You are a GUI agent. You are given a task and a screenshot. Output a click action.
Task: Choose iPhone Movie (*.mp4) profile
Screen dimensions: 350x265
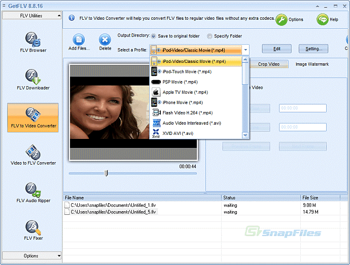pos(196,102)
